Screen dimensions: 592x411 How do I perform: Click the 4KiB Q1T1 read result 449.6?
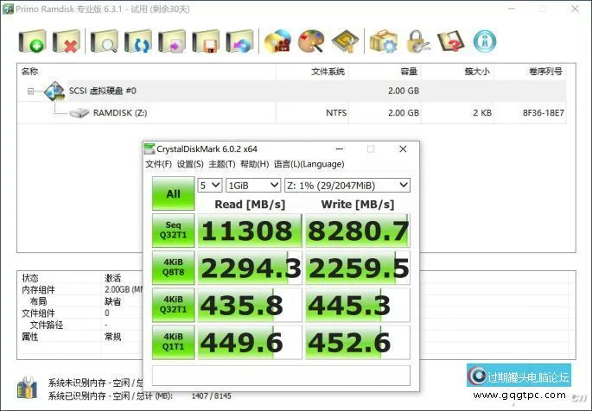point(250,343)
